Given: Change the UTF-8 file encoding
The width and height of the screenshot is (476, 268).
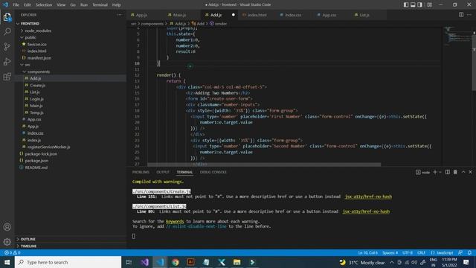Looking at the screenshot, I should click(x=408, y=252).
